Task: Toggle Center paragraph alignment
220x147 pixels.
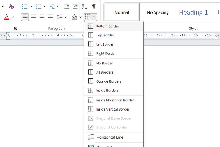Action: click(x=33, y=17)
